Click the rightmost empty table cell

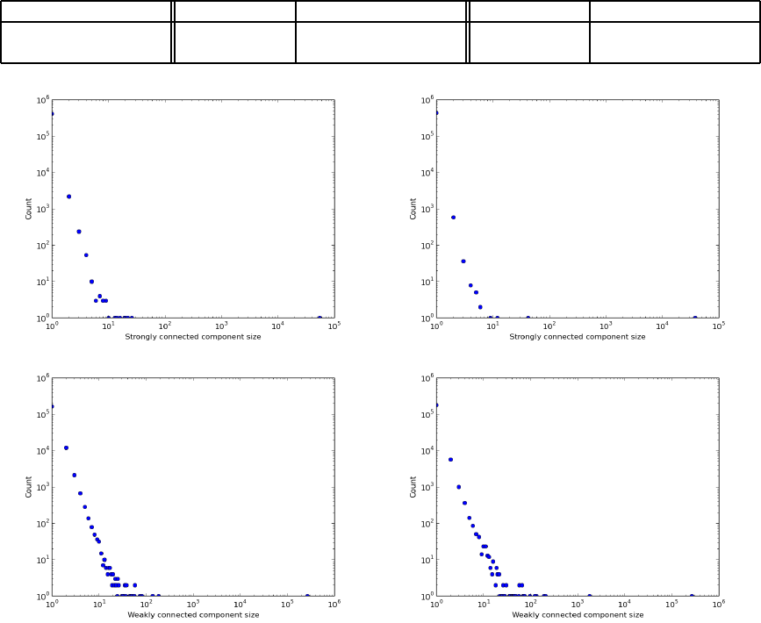pyautogui.click(x=674, y=42)
